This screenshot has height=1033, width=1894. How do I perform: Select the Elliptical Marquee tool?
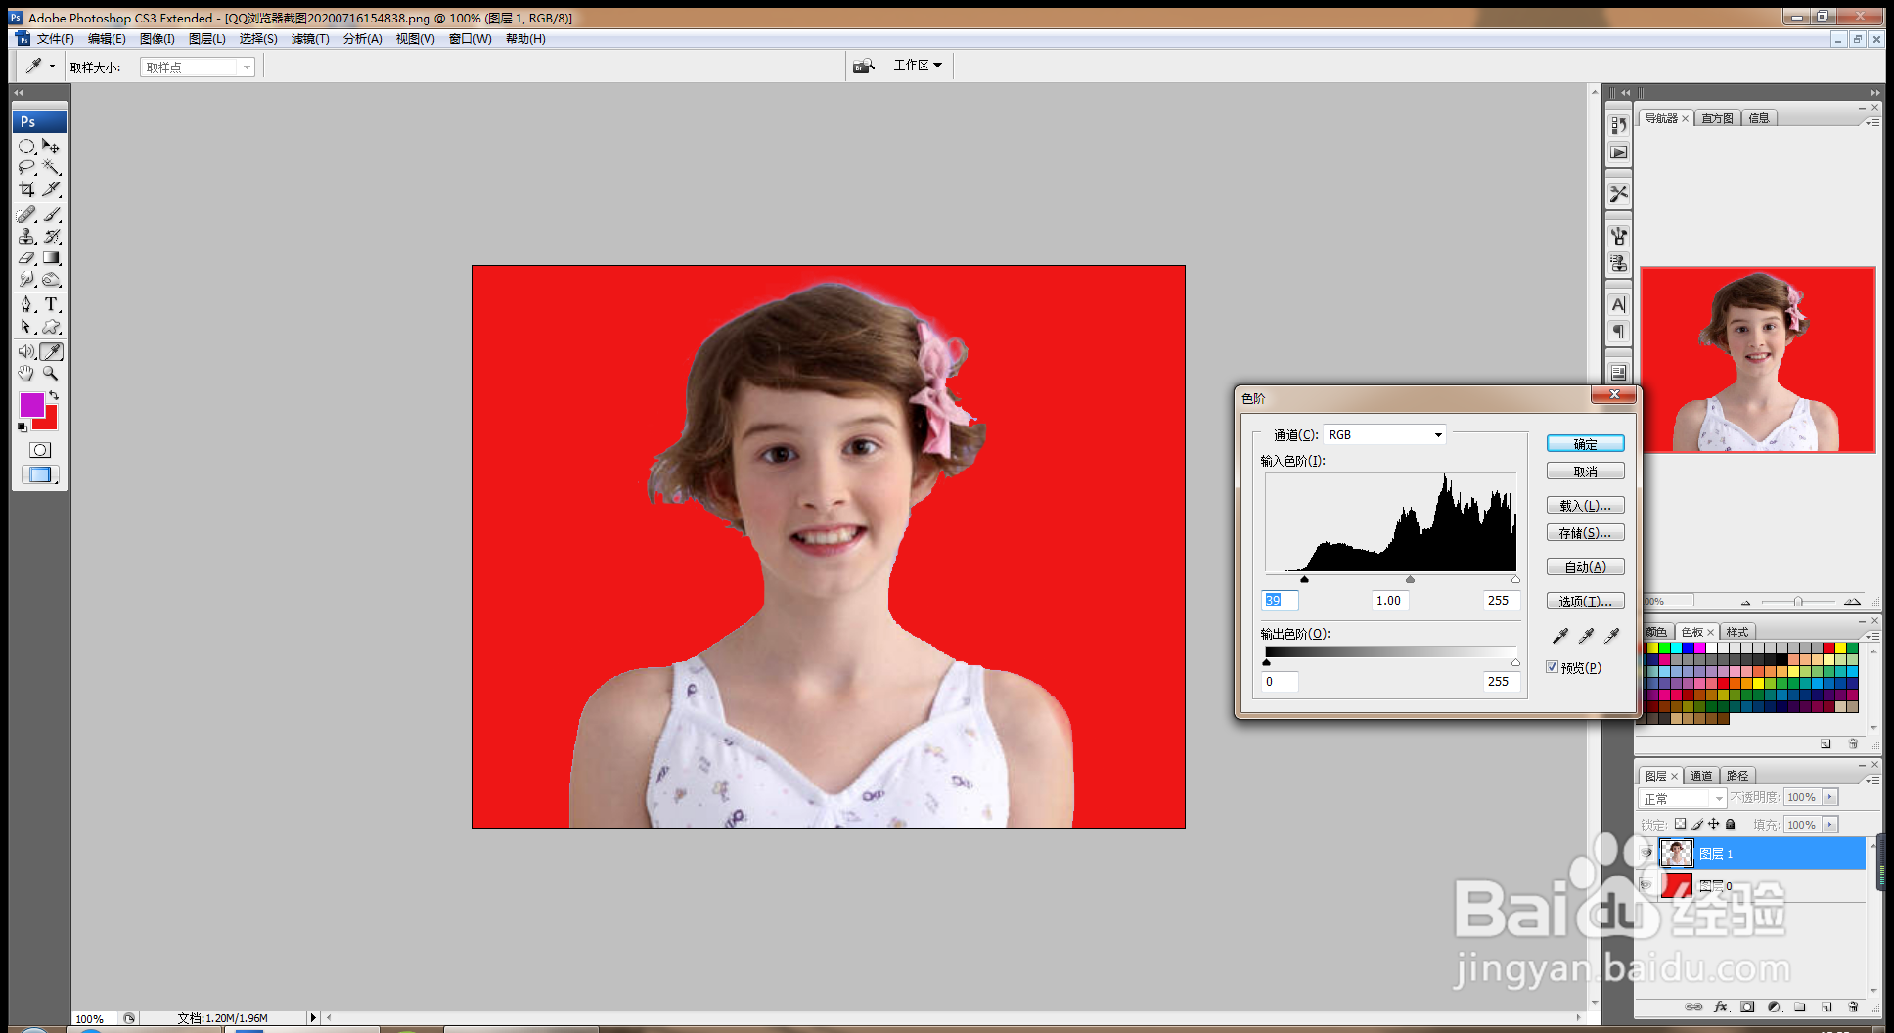(27, 146)
